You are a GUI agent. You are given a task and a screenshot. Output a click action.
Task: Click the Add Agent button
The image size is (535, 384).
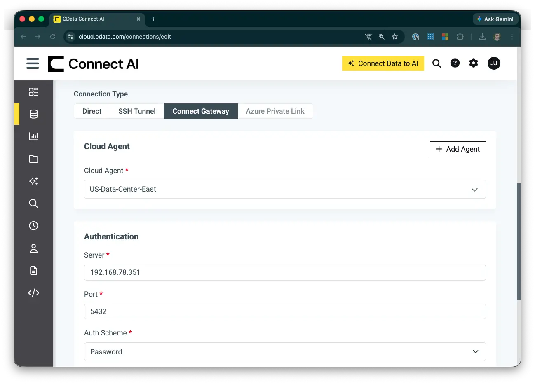click(x=458, y=149)
